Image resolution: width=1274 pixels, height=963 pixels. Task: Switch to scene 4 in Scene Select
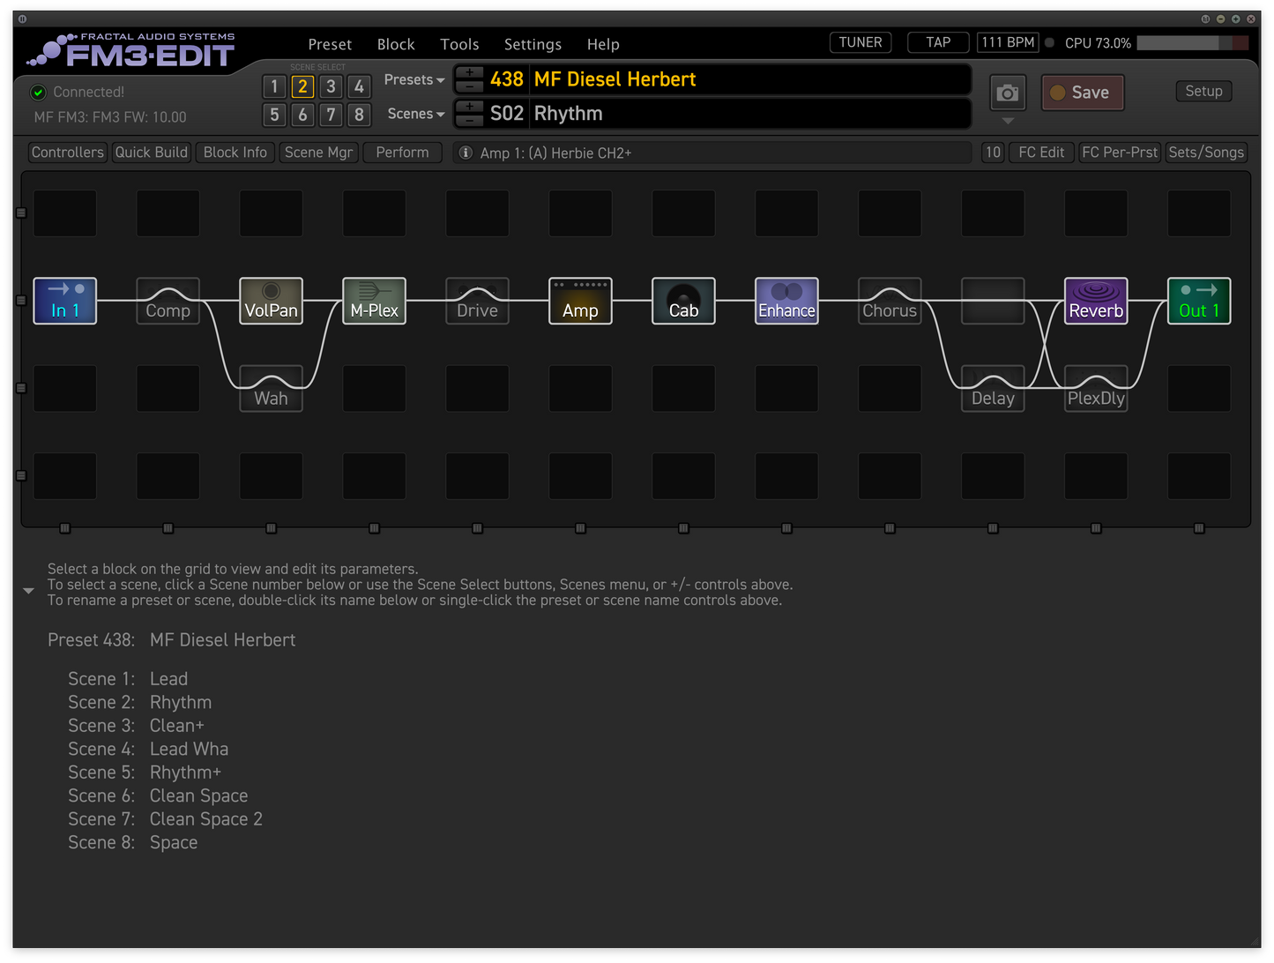(x=359, y=86)
